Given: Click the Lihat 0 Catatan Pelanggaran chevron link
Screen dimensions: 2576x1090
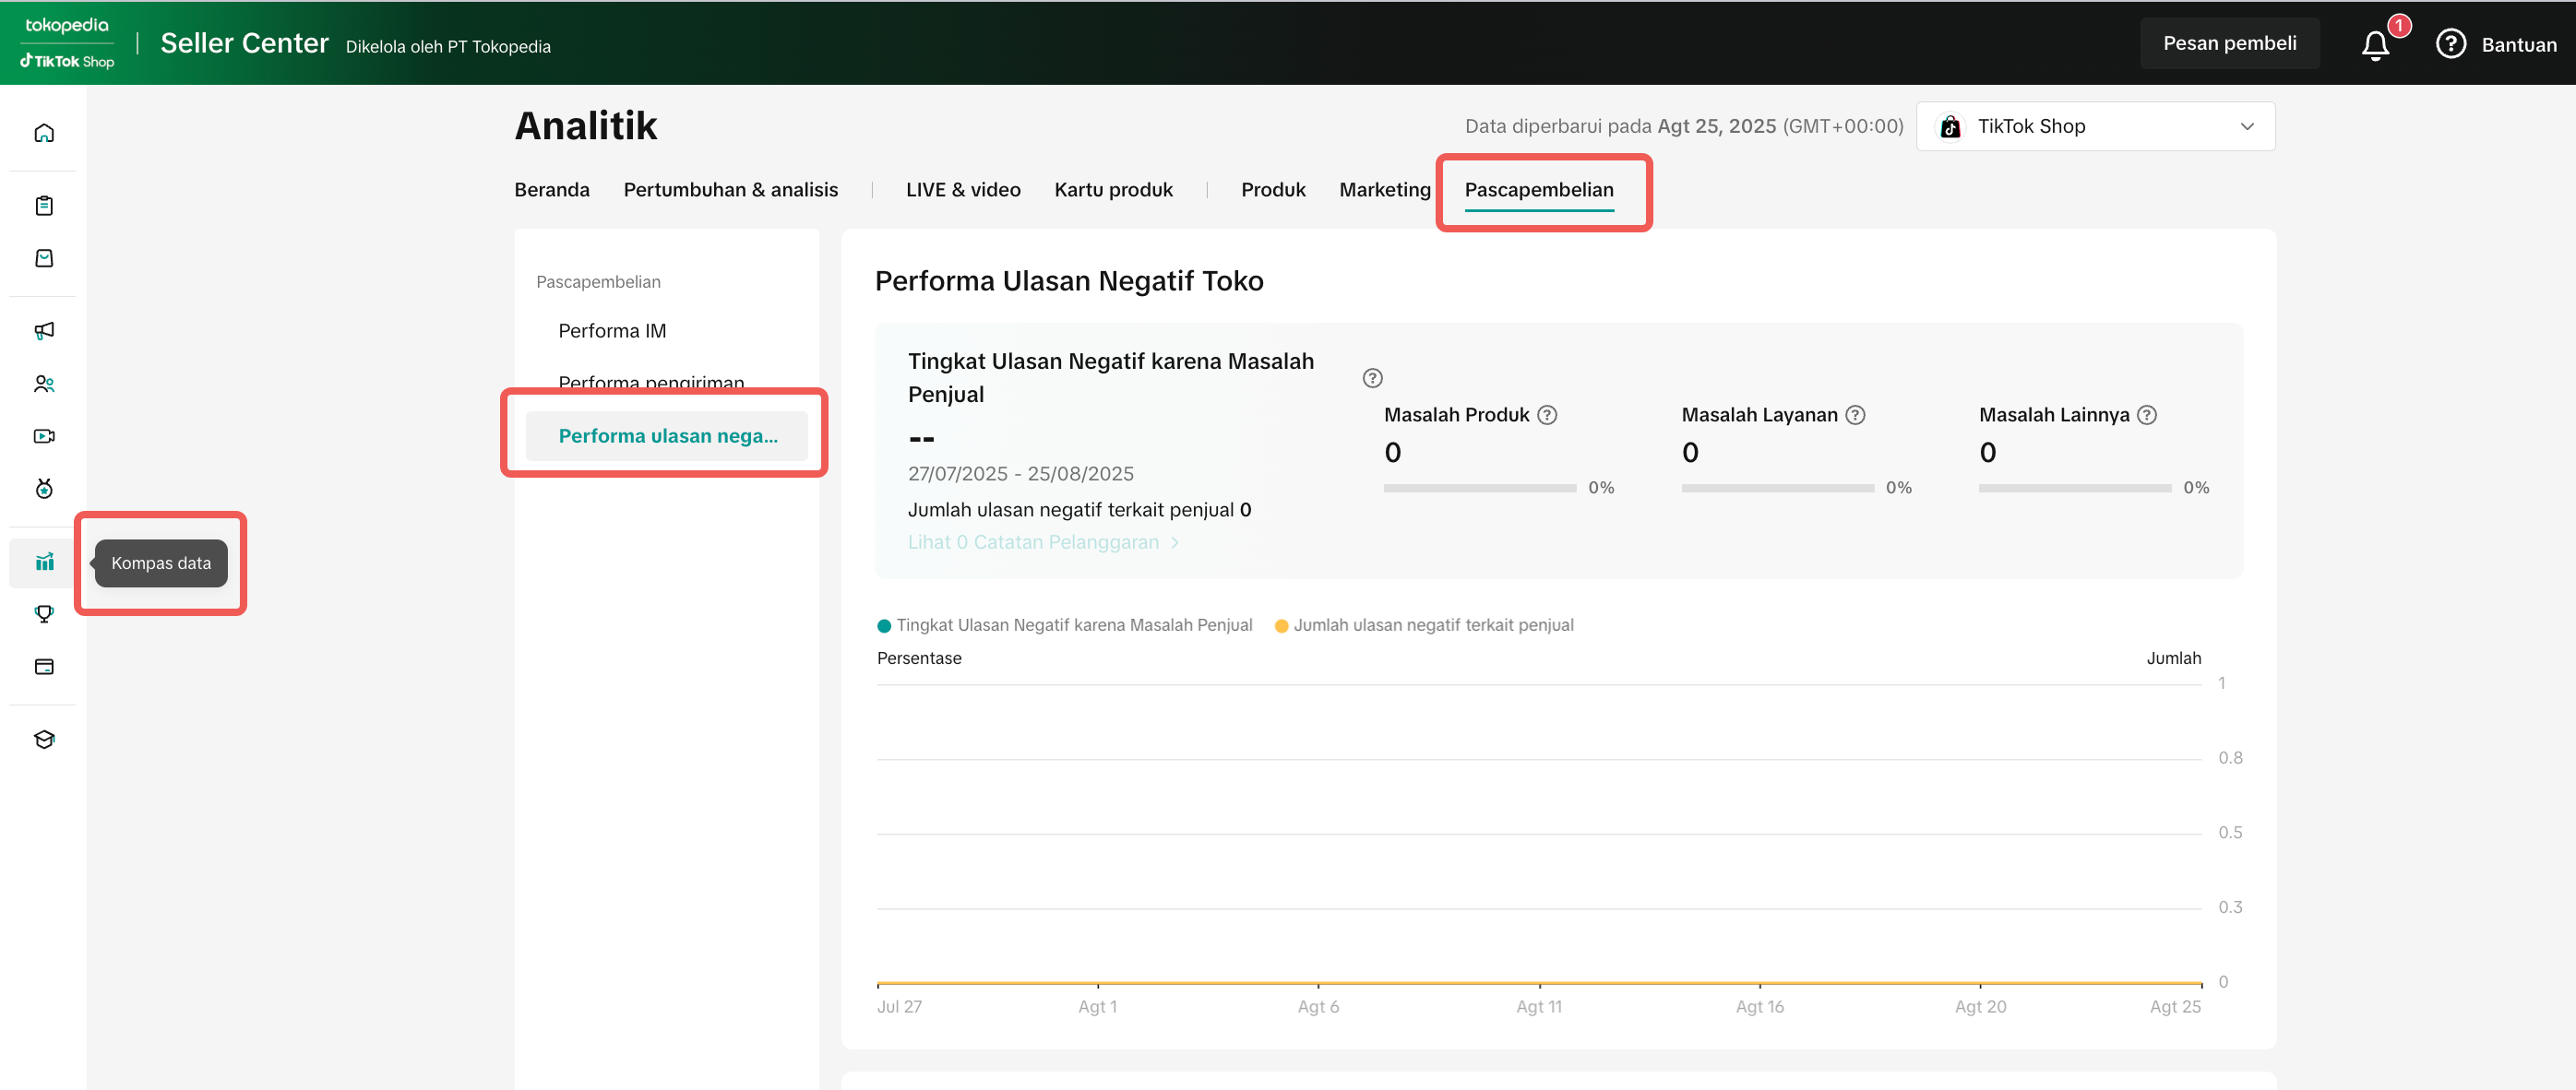Looking at the screenshot, I should click(x=1043, y=542).
